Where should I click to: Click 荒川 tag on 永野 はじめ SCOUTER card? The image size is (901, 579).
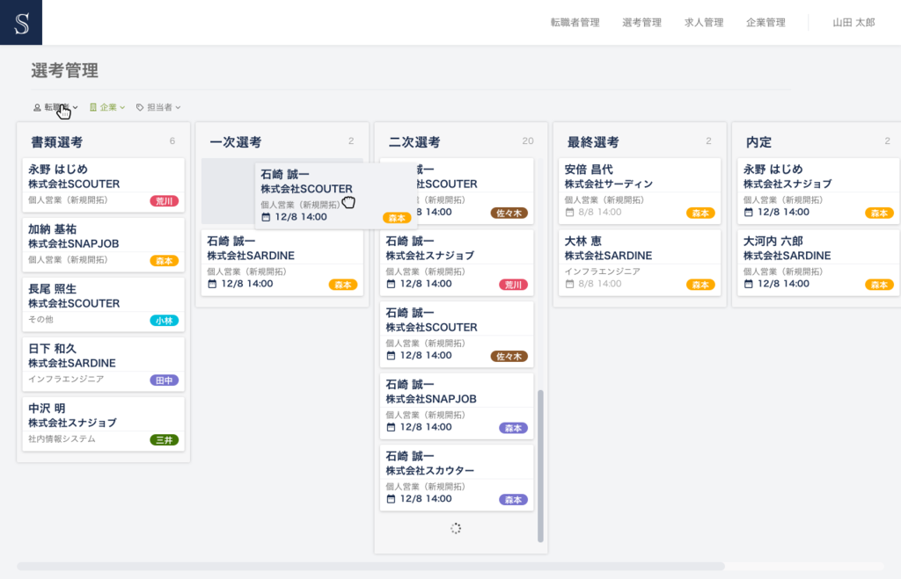(x=165, y=201)
